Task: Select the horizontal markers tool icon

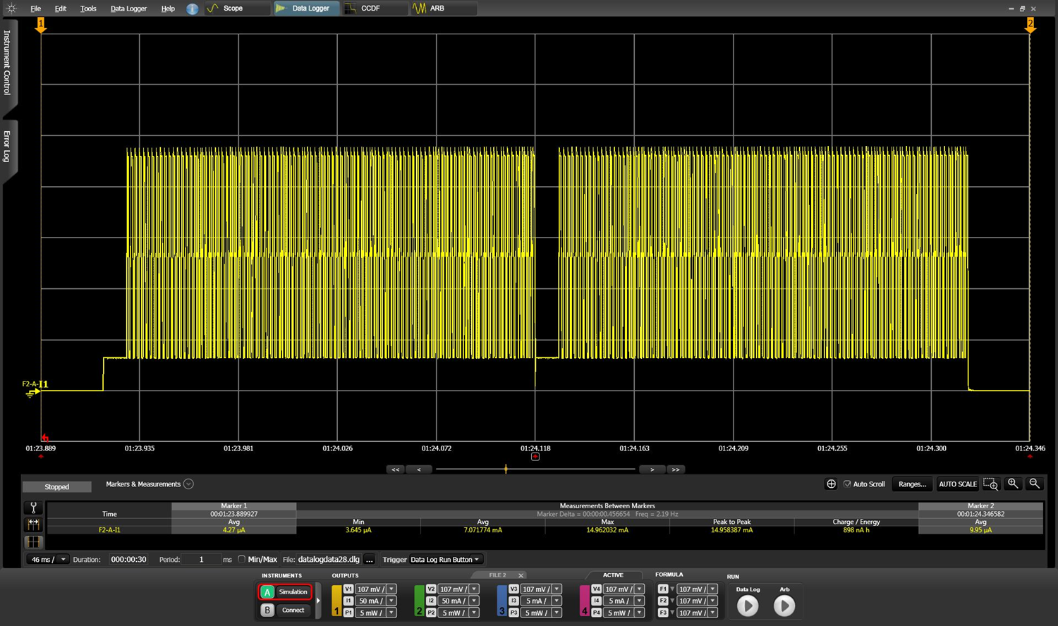Action: (33, 524)
